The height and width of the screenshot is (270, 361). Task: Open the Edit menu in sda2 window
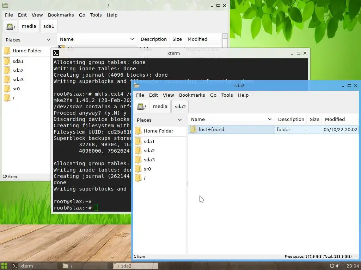153,95
